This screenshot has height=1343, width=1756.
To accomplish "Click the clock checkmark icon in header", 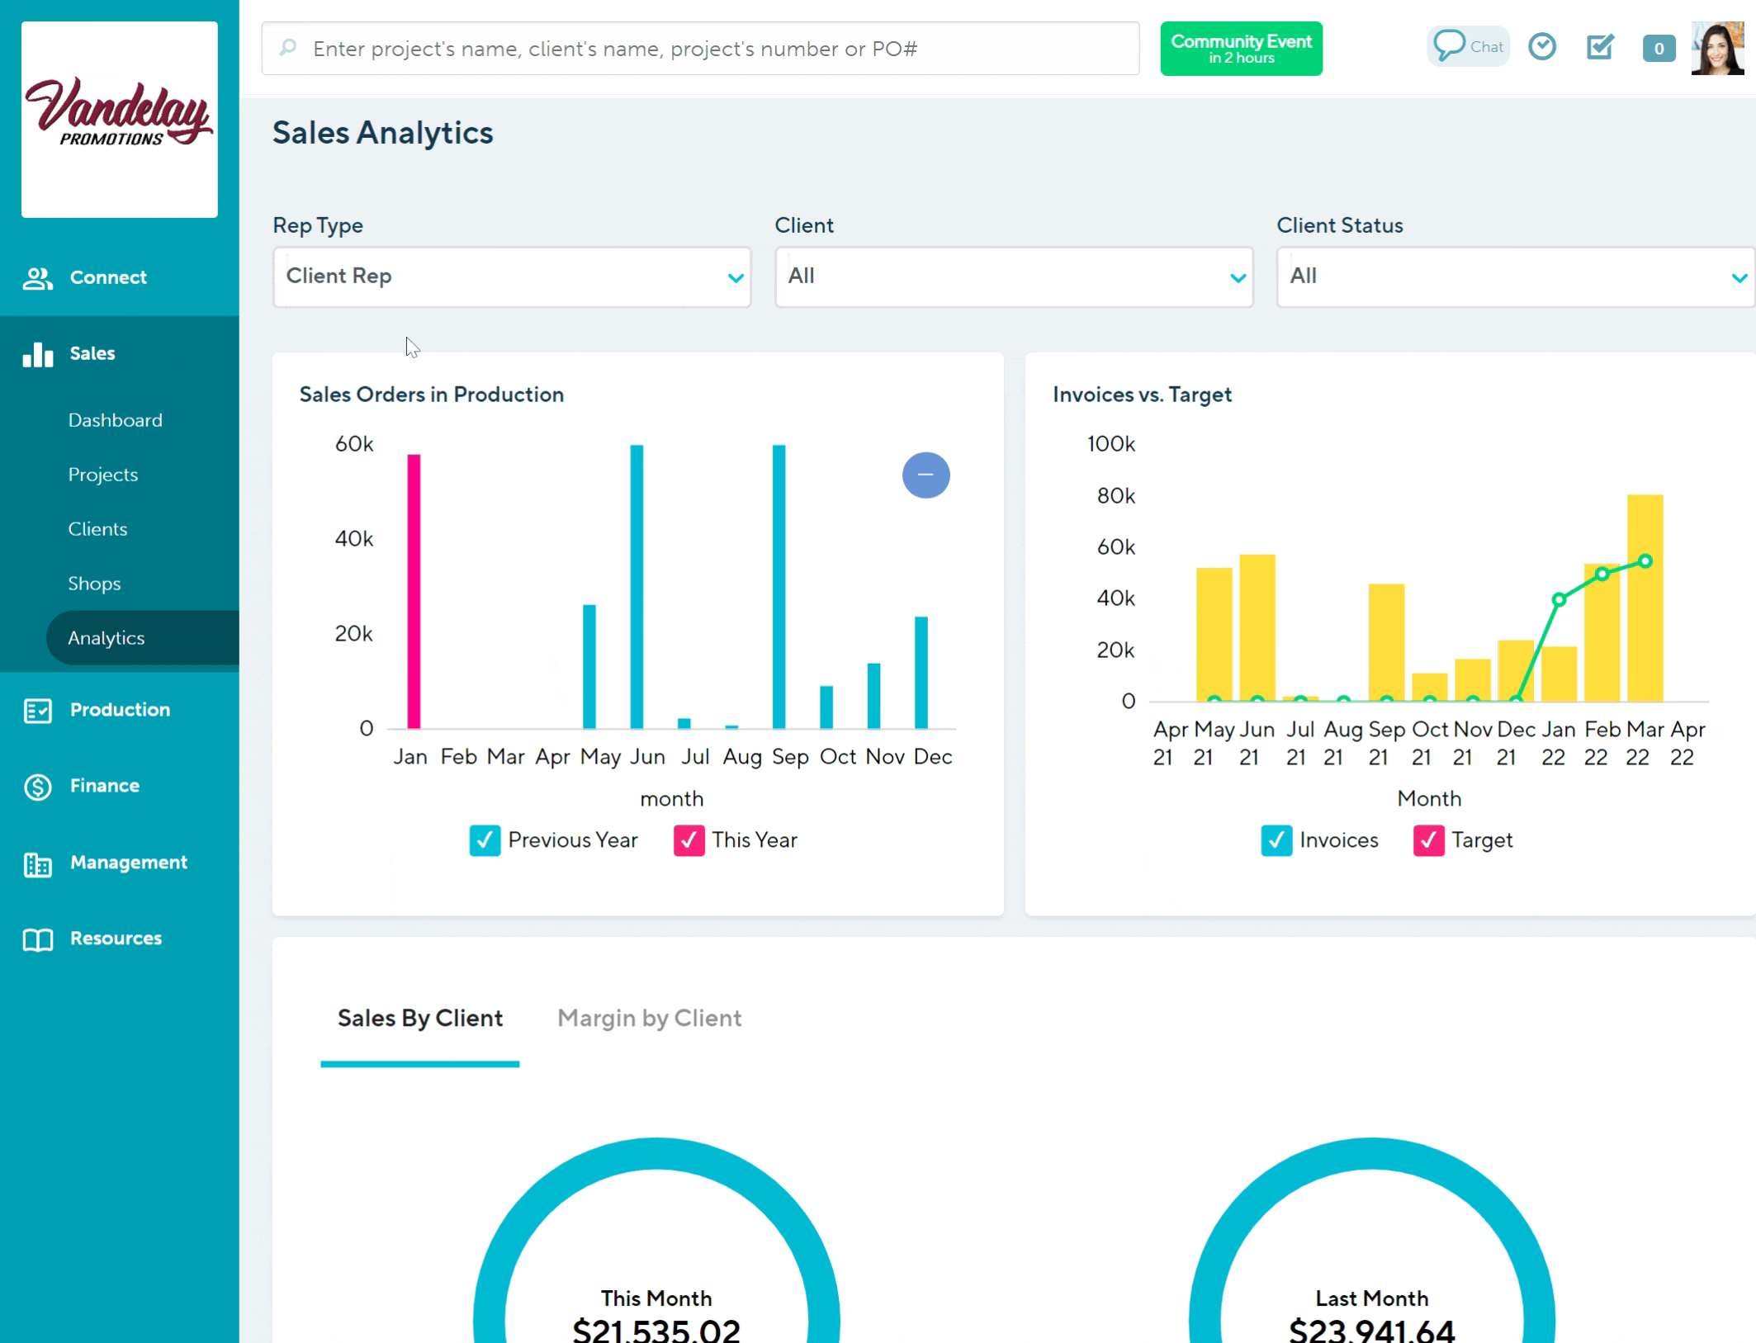I will click(1541, 47).
